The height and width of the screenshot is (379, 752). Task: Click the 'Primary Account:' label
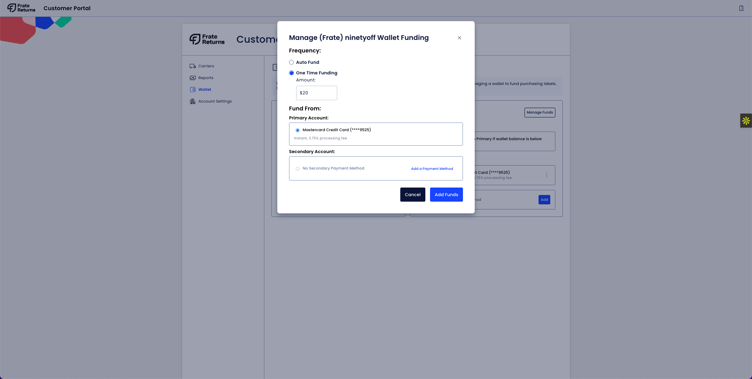(309, 118)
